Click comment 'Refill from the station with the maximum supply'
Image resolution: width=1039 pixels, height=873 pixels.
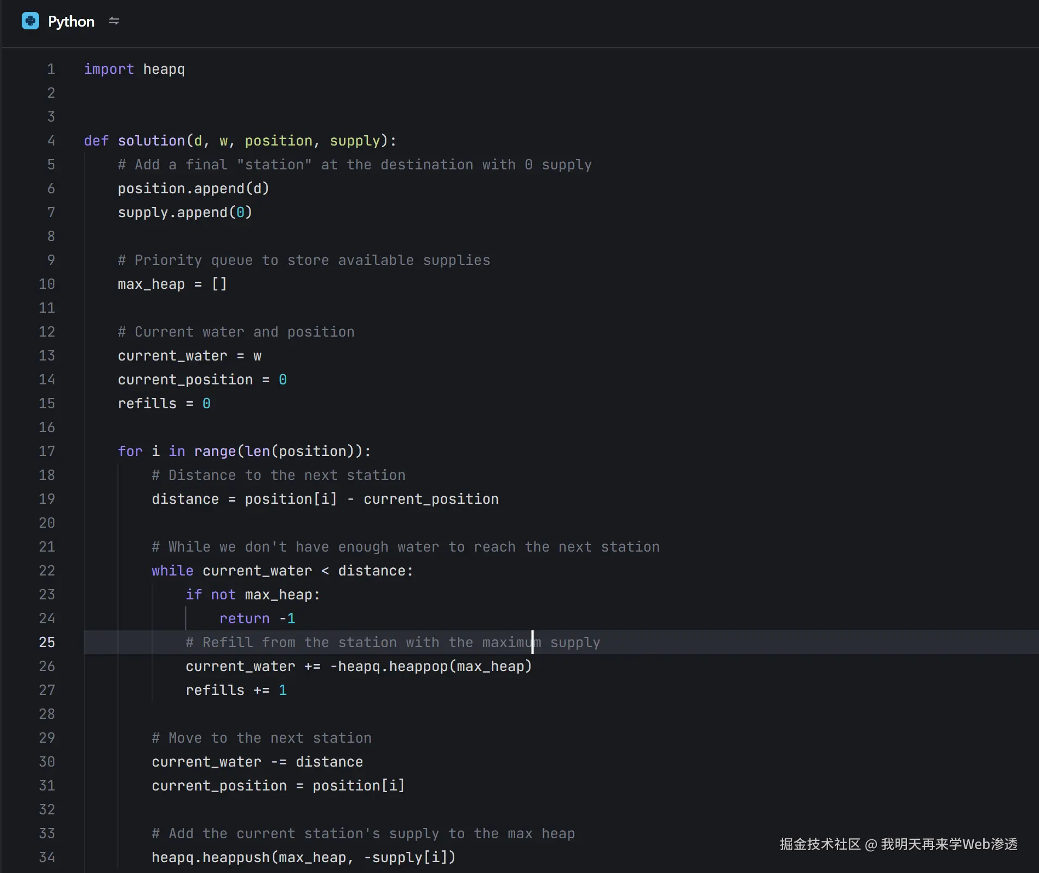pyautogui.click(x=393, y=642)
